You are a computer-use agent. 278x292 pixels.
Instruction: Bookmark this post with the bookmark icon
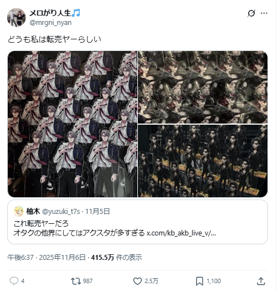point(199,281)
